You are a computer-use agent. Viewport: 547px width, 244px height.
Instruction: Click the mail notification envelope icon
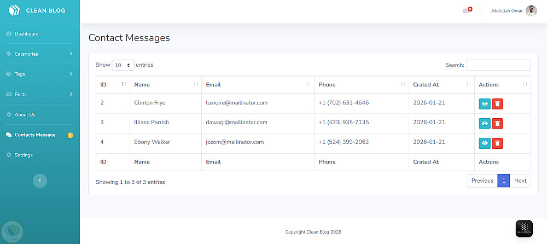click(x=466, y=11)
